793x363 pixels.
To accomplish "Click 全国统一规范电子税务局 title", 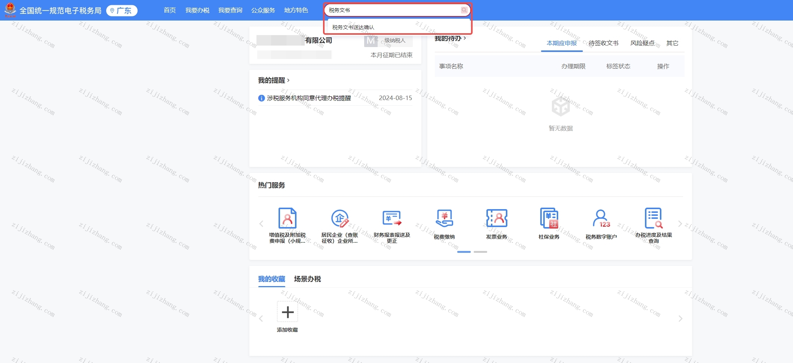I will [61, 10].
